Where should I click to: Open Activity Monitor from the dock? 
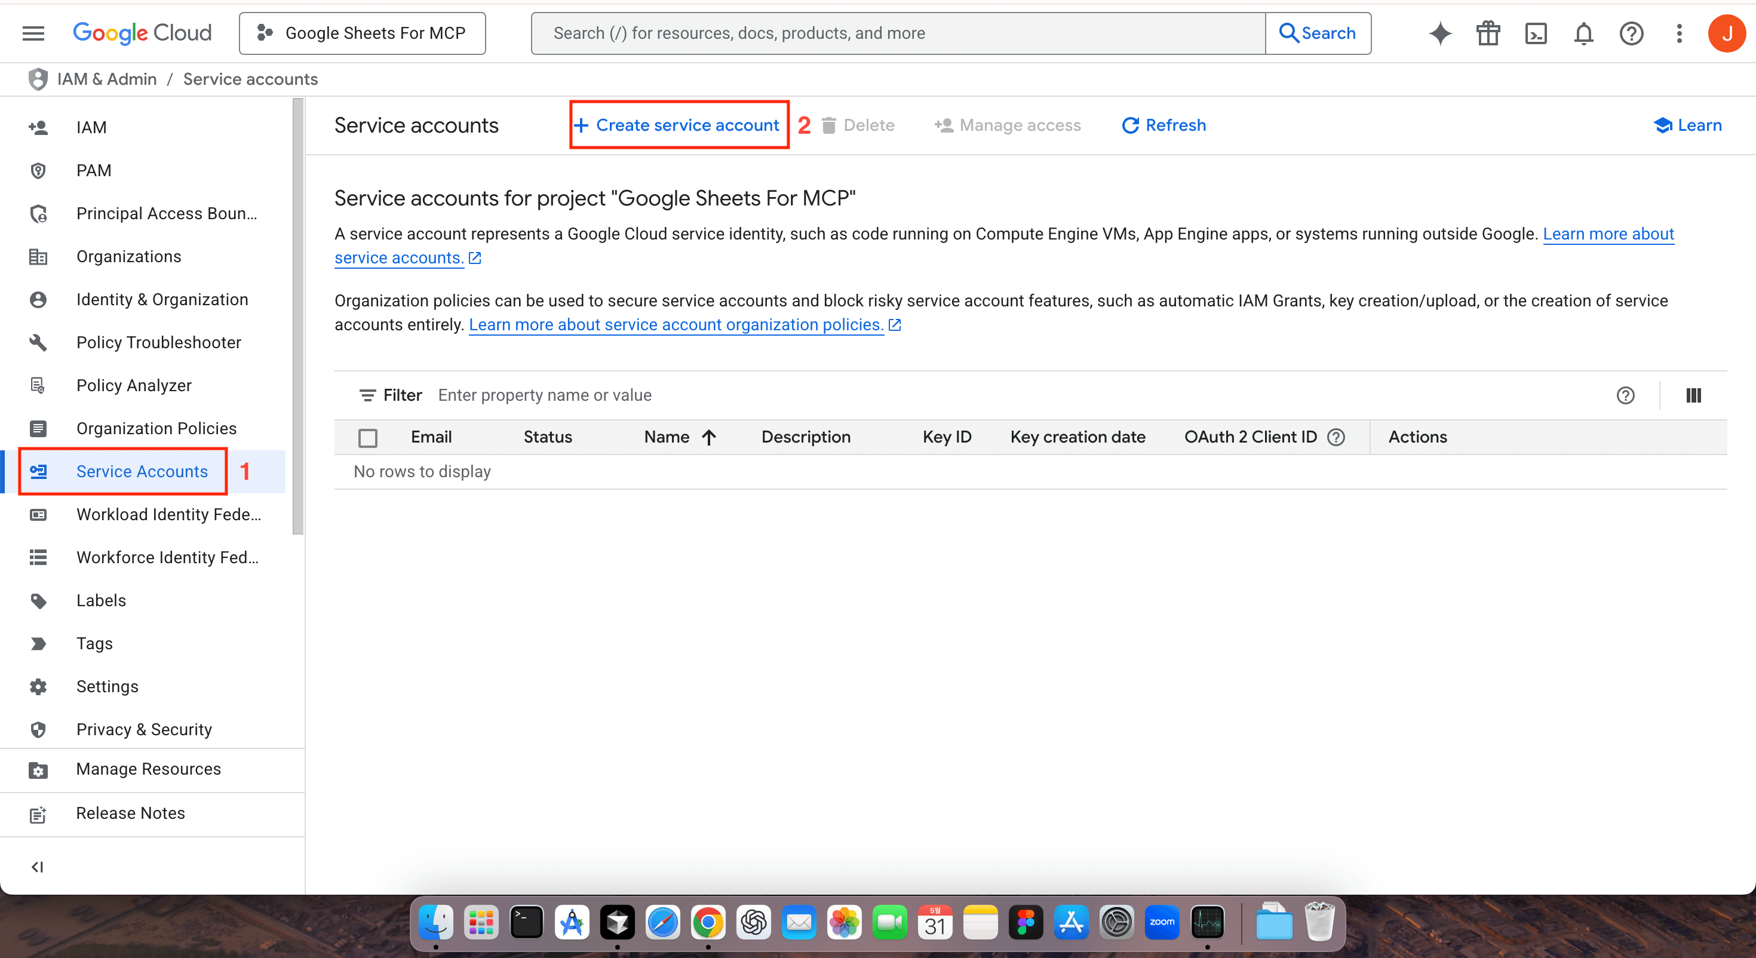point(1207,922)
